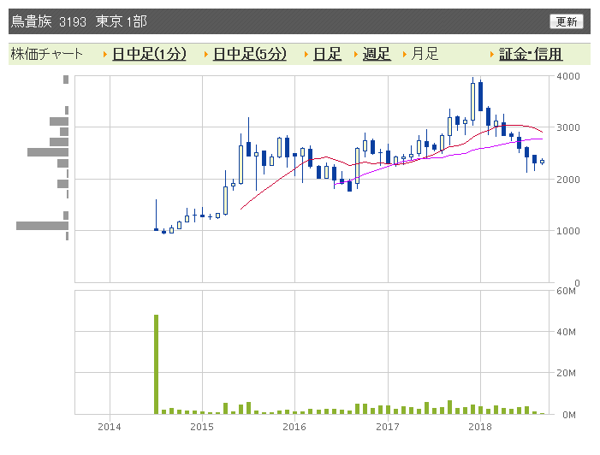This screenshot has width=600, height=455.
Task: Click the 4000 price axis label
Action: click(x=568, y=76)
